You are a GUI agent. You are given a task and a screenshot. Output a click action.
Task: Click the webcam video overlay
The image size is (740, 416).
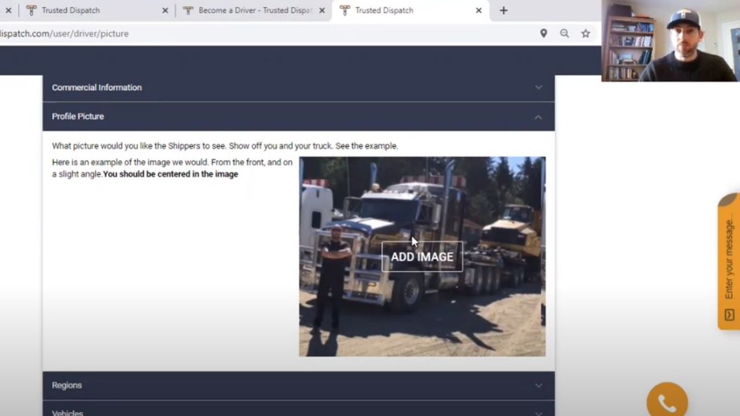670,41
